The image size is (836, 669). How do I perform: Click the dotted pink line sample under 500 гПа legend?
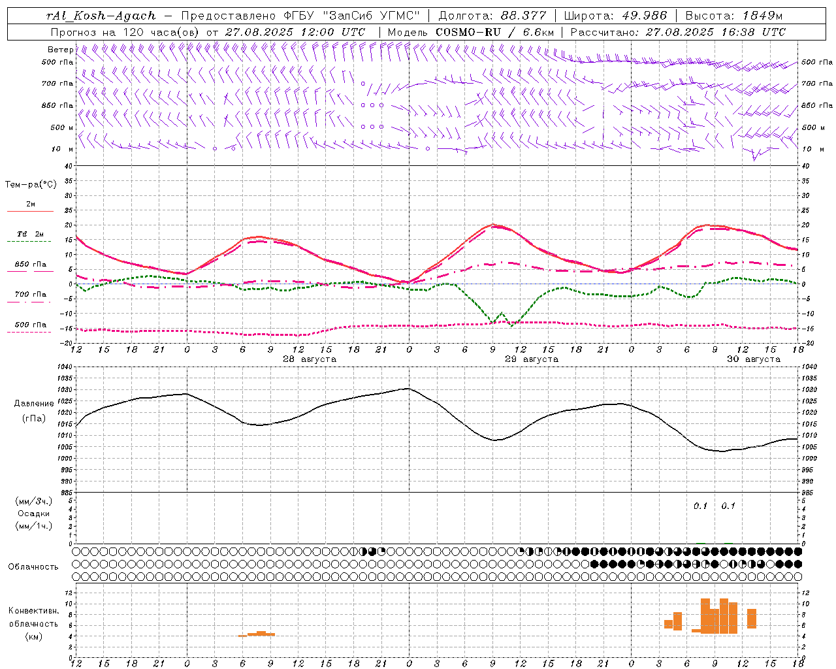[30, 333]
